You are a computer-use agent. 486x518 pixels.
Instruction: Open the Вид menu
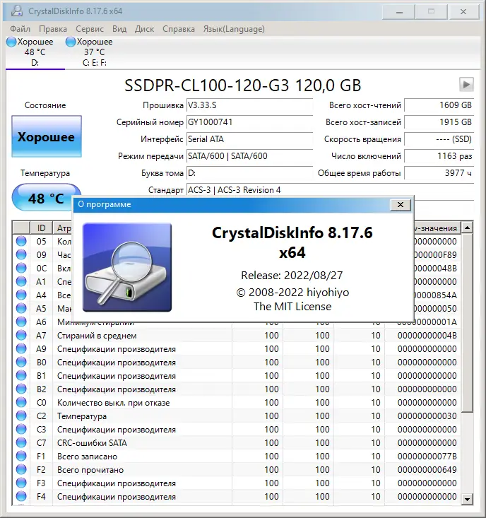coord(119,29)
